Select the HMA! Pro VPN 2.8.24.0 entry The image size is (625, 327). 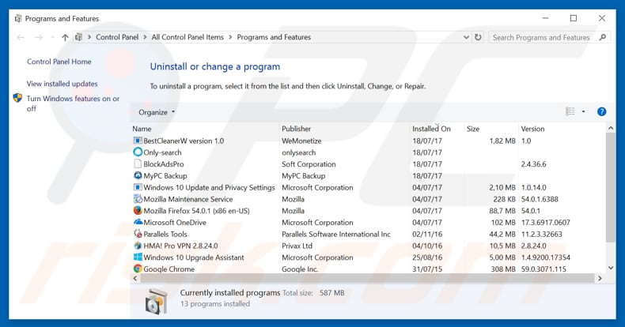tap(180, 246)
